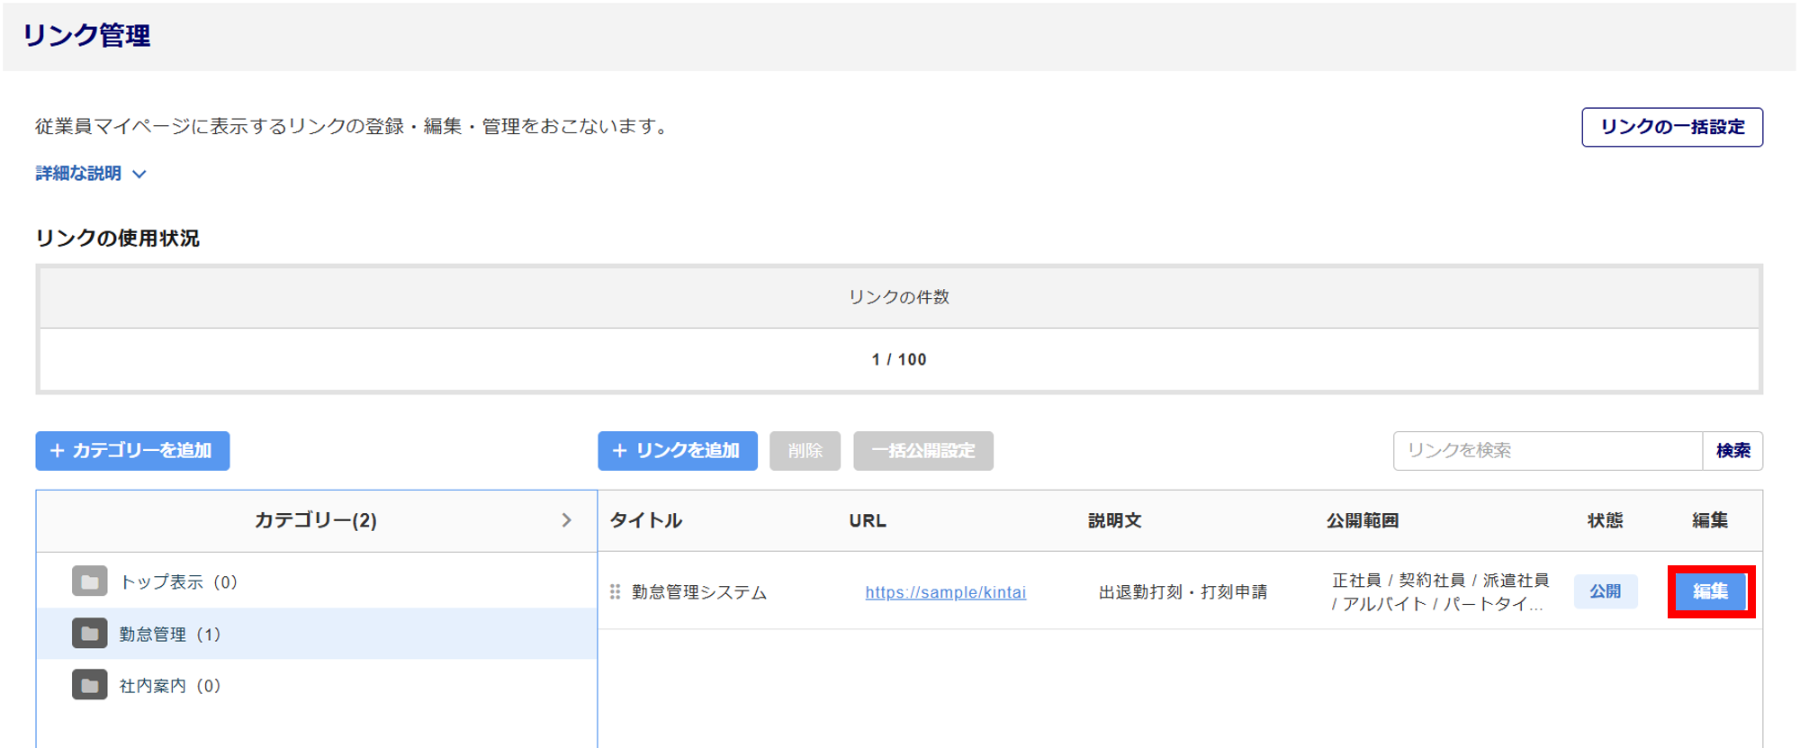Open リンクの一括設定 button
This screenshot has width=1800, height=748.
click(1671, 127)
